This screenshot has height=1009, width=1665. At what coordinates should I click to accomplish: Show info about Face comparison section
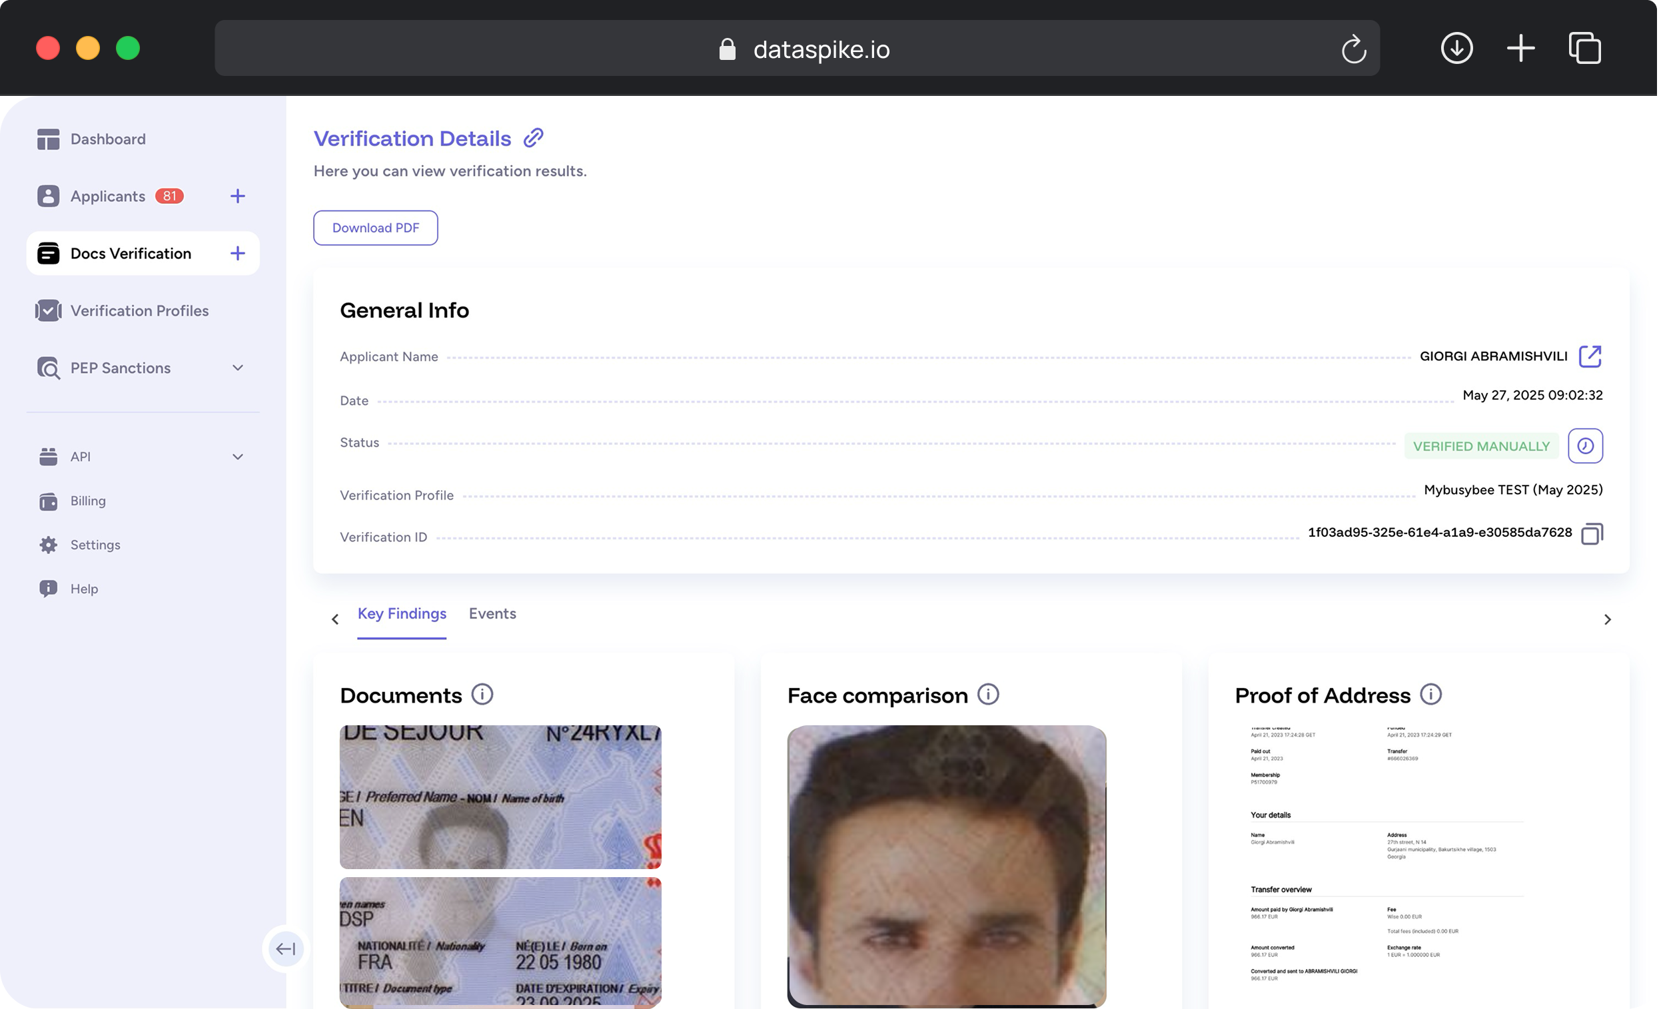[987, 694]
